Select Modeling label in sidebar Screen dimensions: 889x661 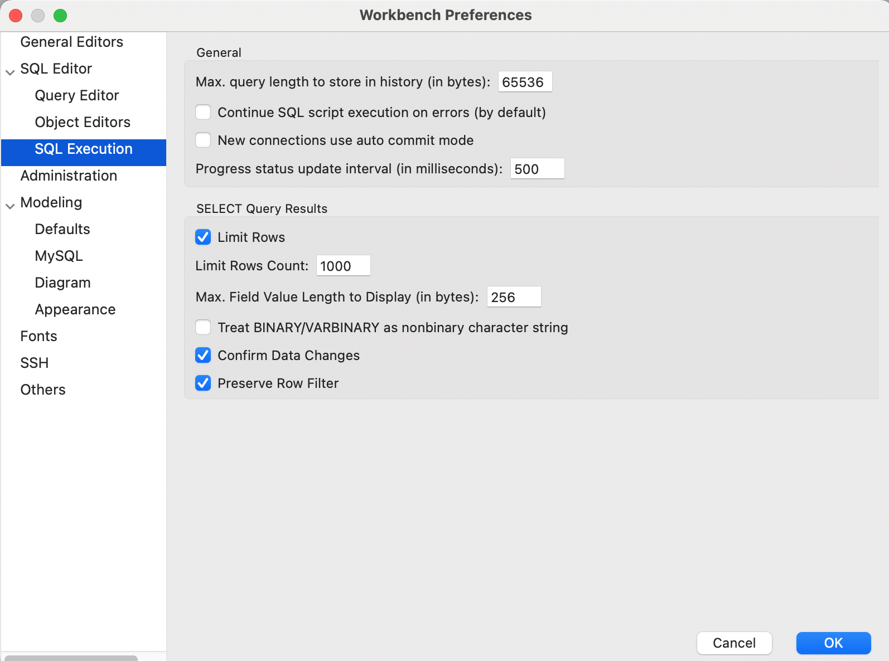tap(51, 202)
